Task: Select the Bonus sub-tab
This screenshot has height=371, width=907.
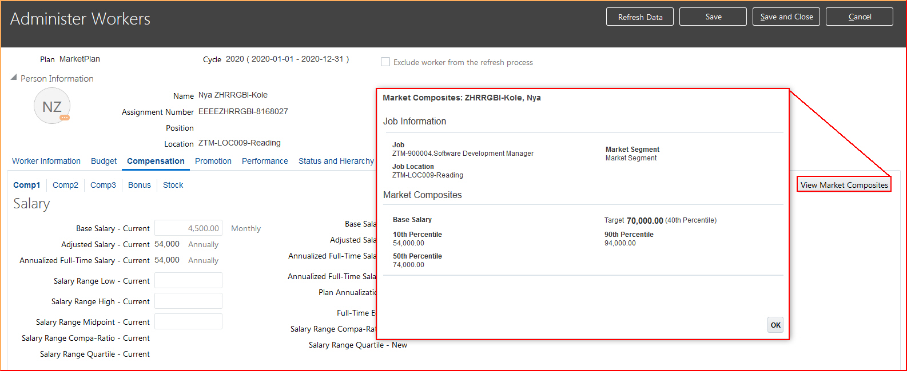Action: (140, 185)
